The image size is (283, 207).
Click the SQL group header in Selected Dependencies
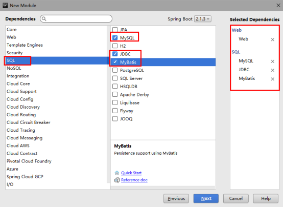pyautogui.click(x=236, y=52)
